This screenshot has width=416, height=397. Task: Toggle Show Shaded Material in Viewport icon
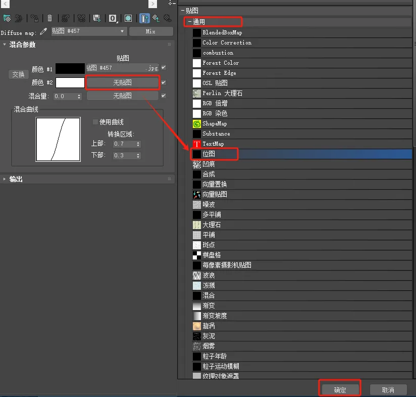click(x=128, y=18)
